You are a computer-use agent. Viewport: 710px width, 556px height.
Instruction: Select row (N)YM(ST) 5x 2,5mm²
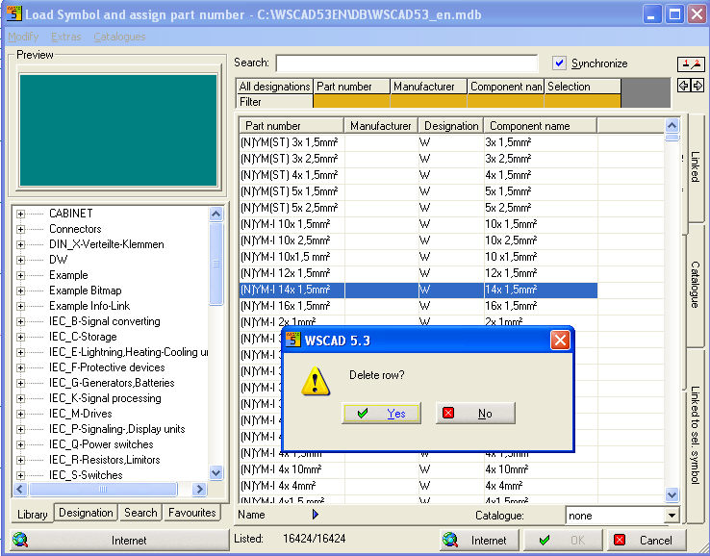(418, 208)
